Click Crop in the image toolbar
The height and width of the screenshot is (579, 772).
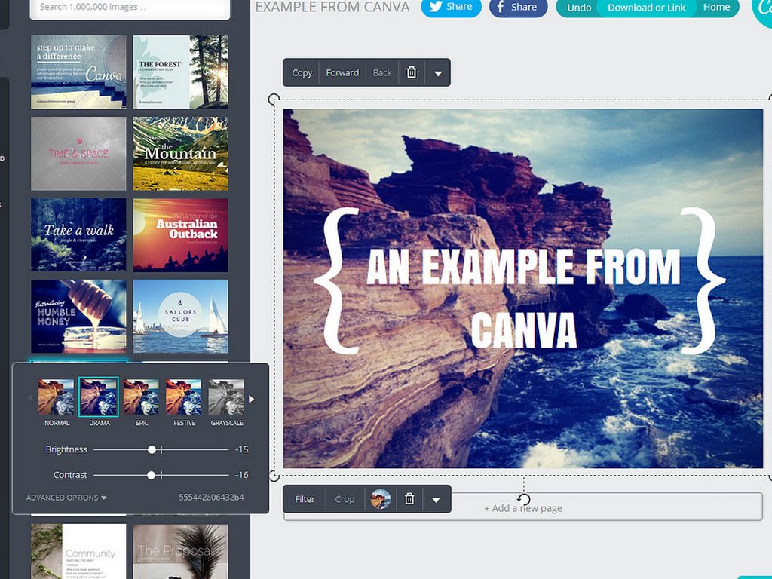pyautogui.click(x=345, y=499)
